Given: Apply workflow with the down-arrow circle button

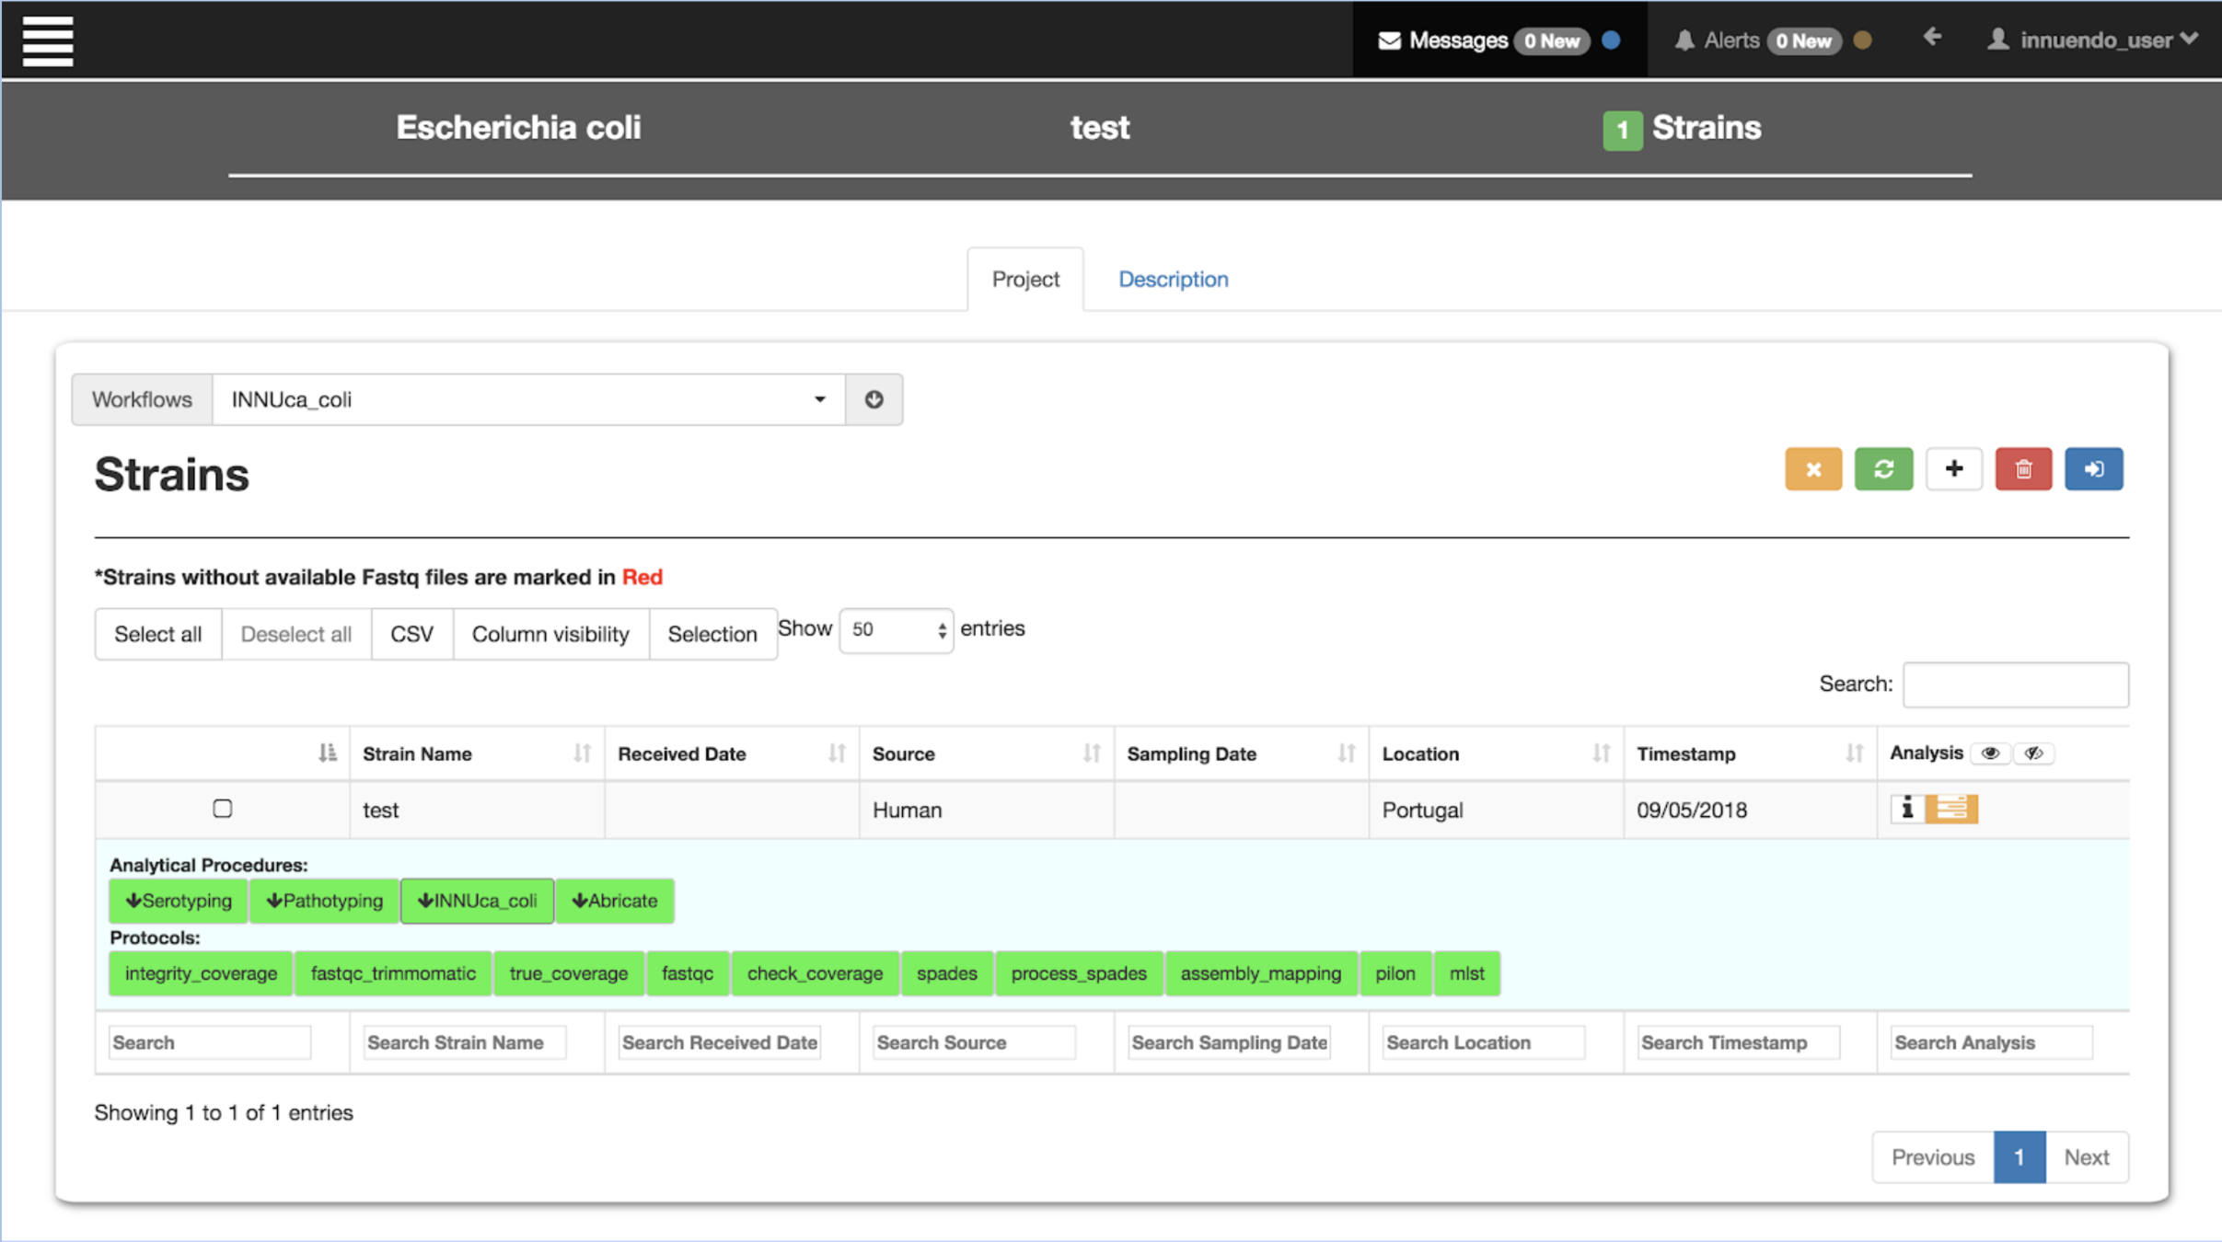Looking at the screenshot, I should coord(874,399).
